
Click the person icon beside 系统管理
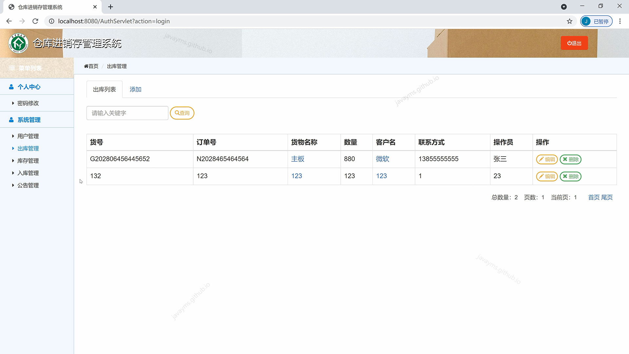11,119
